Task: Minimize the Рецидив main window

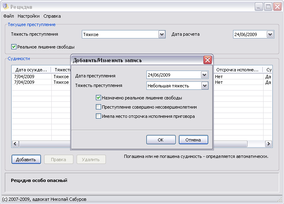Action: [259, 7]
